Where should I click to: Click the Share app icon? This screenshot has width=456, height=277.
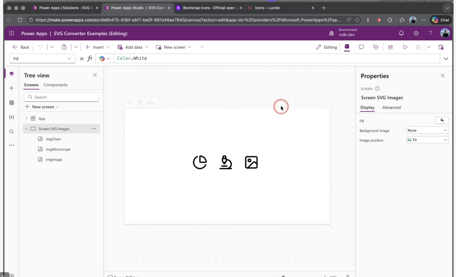click(x=391, y=47)
